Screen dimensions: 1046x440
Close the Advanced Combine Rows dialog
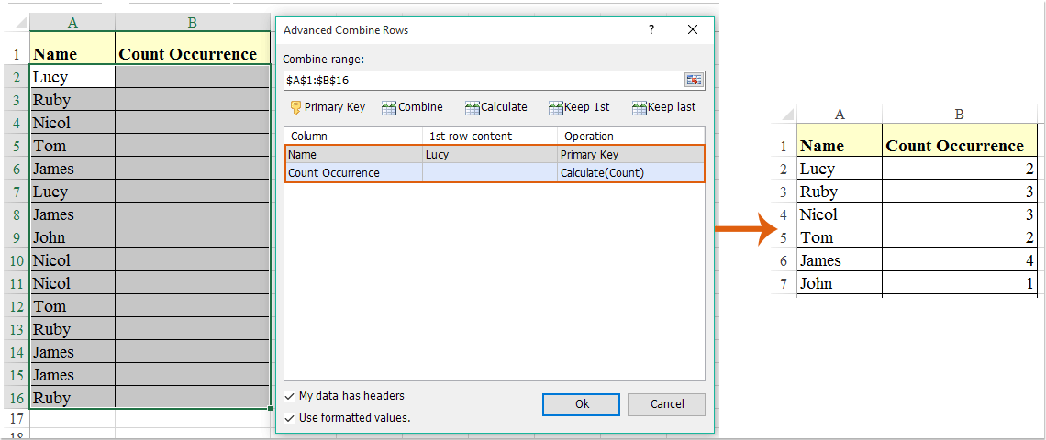(693, 30)
